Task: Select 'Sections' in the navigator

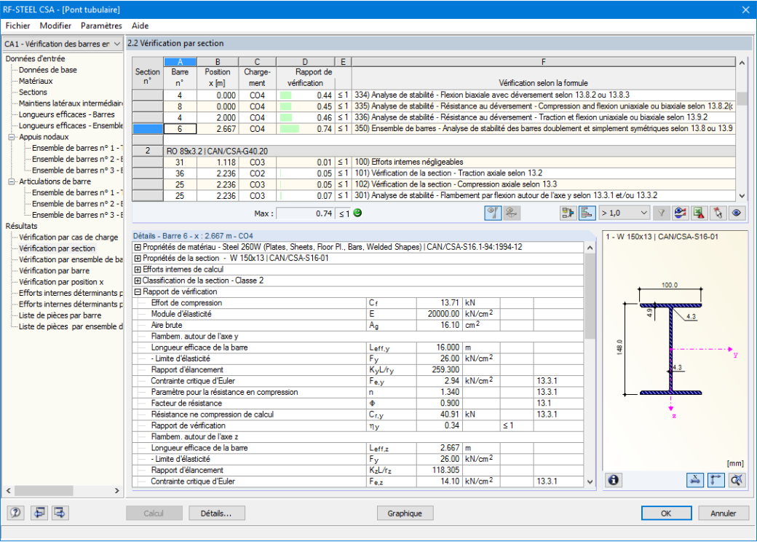Action: [x=33, y=93]
